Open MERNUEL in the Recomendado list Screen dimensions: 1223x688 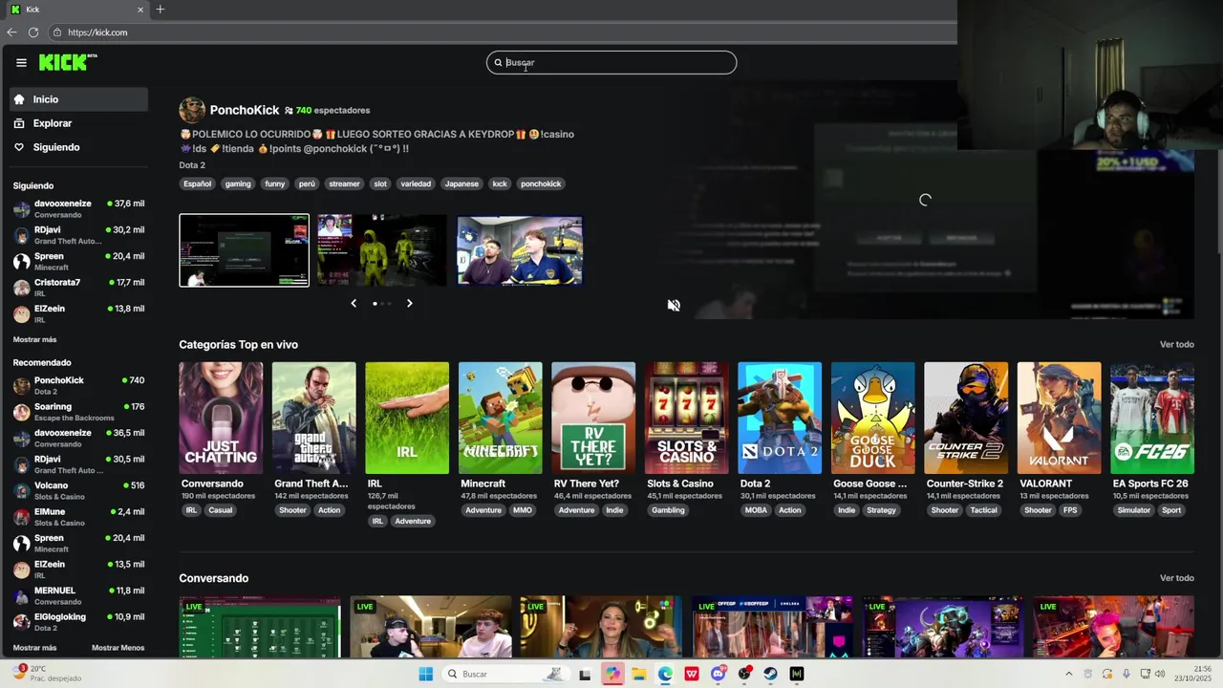pyautogui.click(x=79, y=595)
